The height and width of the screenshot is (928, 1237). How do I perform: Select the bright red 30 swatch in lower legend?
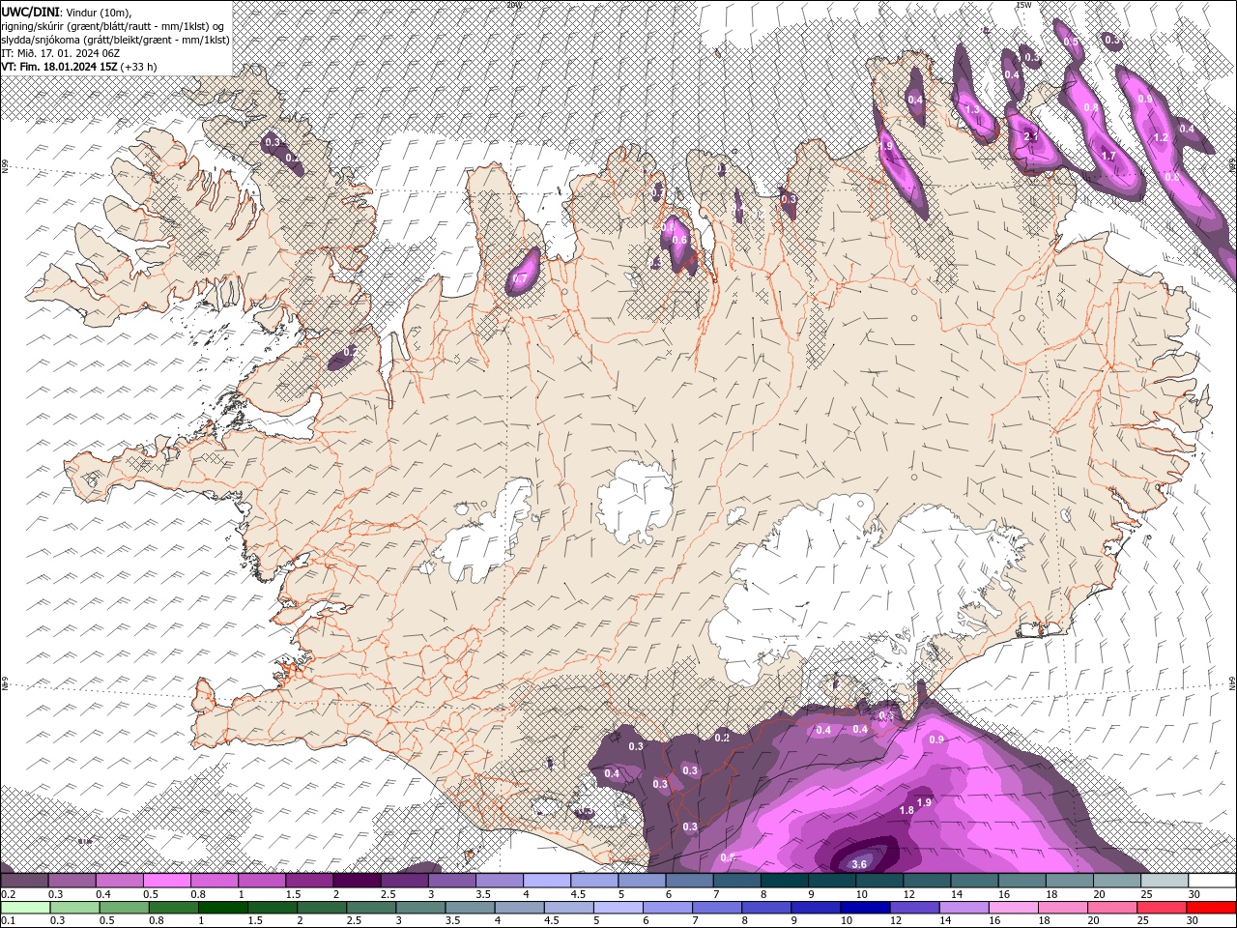1210,908
